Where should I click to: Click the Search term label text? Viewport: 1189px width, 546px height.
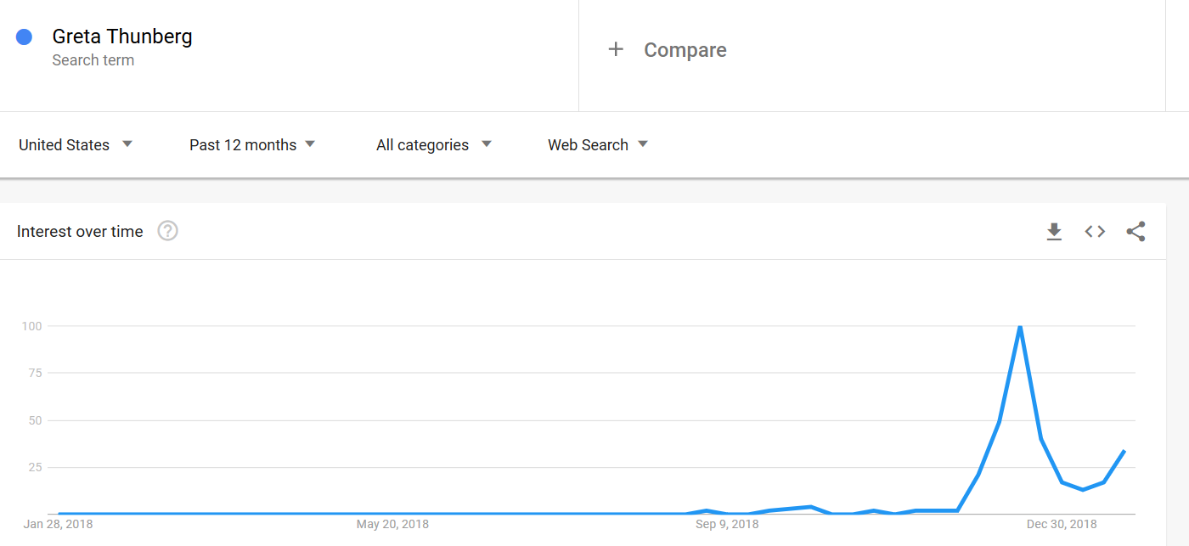tap(93, 60)
